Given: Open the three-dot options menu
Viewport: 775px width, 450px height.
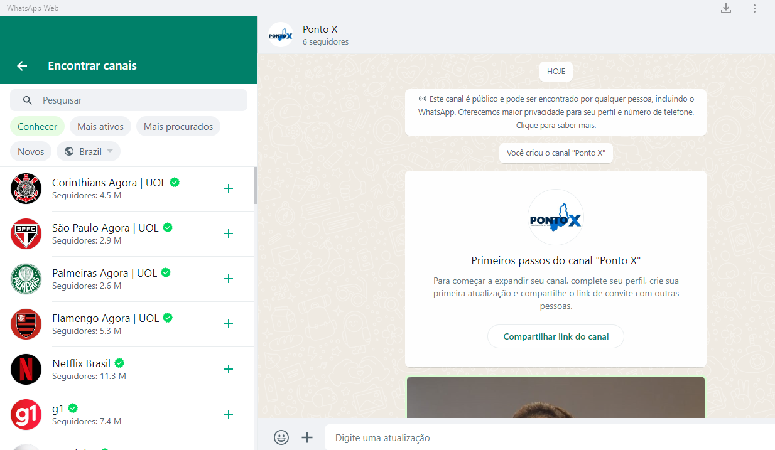Looking at the screenshot, I should [x=754, y=8].
